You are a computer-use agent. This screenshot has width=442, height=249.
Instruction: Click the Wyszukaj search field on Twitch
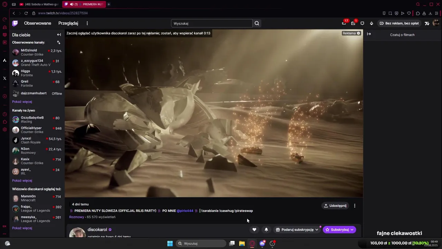(212, 23)
